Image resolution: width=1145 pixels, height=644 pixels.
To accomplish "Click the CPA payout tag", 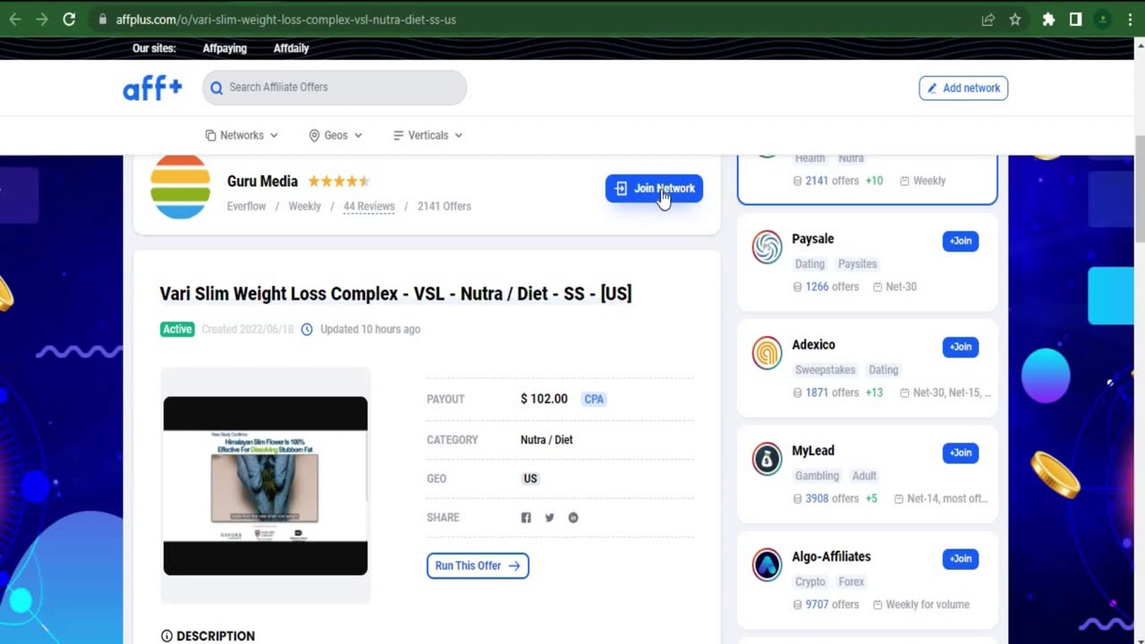I will (x=594, y=399).
